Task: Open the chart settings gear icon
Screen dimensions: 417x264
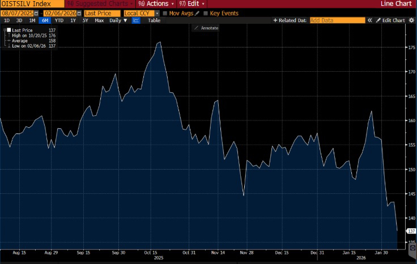Action: (411, 20)
